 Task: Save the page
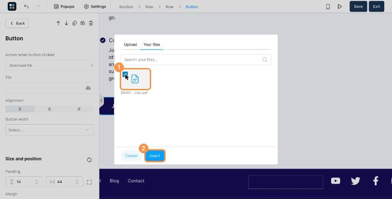pos(358,6)
